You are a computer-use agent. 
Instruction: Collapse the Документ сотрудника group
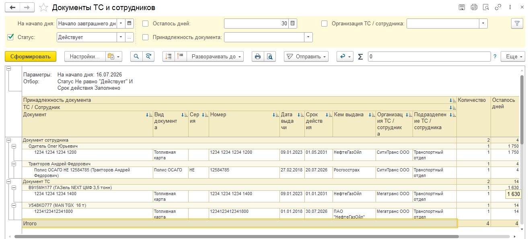pos(8,140)
